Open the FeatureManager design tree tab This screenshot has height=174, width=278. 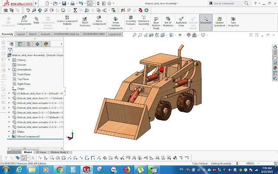tap(12, 44)
